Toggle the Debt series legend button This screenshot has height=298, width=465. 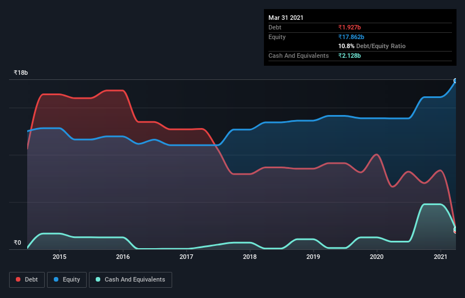coord(27,280)
